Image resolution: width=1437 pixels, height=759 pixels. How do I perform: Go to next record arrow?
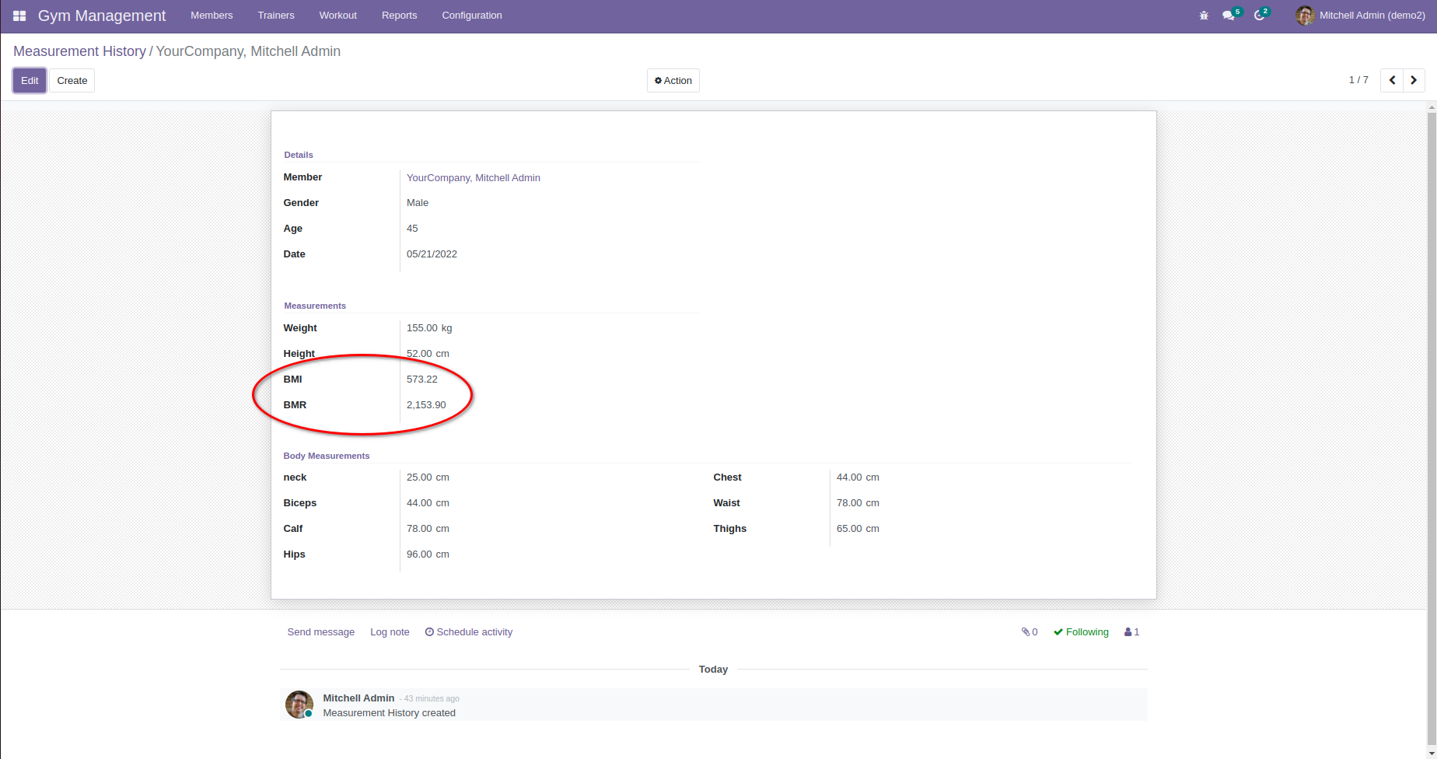(1414, 80)
